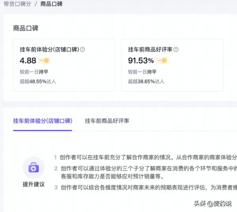Switch to the 挂车前商品好评率 tab
The height and width of the screenshot is (212, 237).
pos(107,121)
